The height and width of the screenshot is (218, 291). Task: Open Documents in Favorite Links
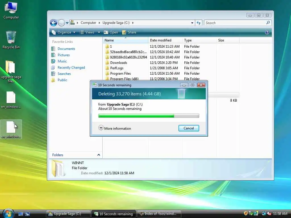[66, 49]
